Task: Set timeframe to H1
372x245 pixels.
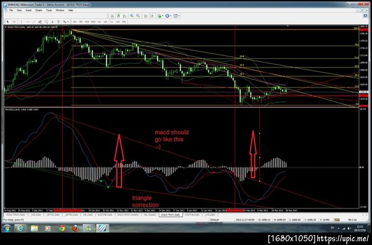Action: click(99, 22)
